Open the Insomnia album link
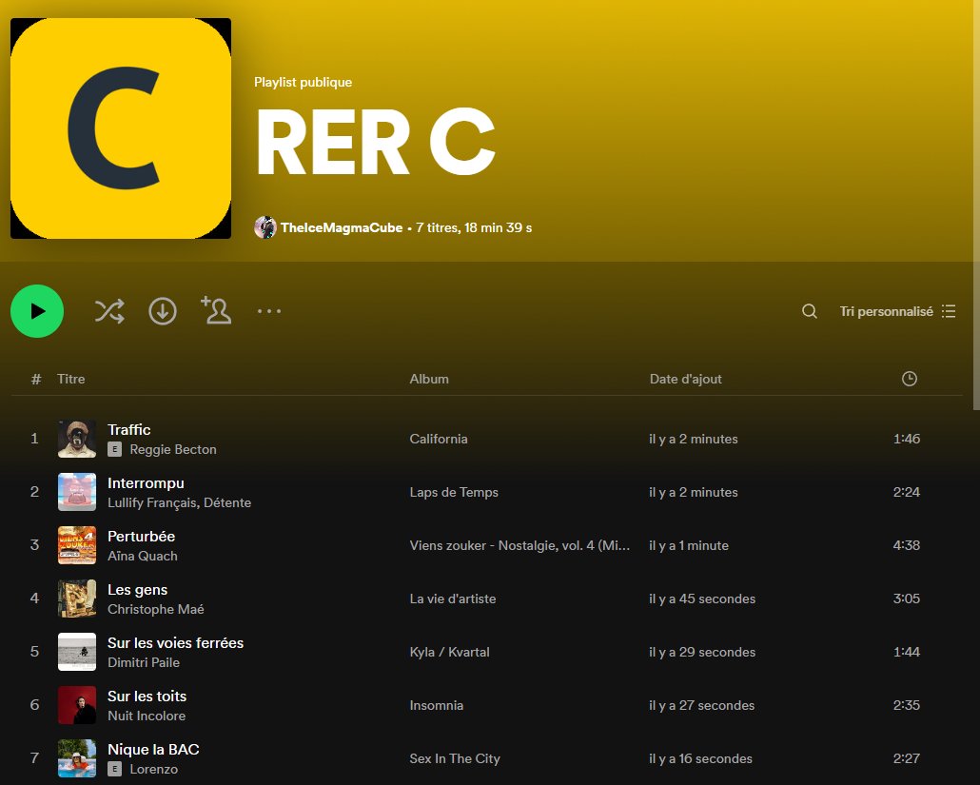This screenshot has width=980, height=785. 437,705
